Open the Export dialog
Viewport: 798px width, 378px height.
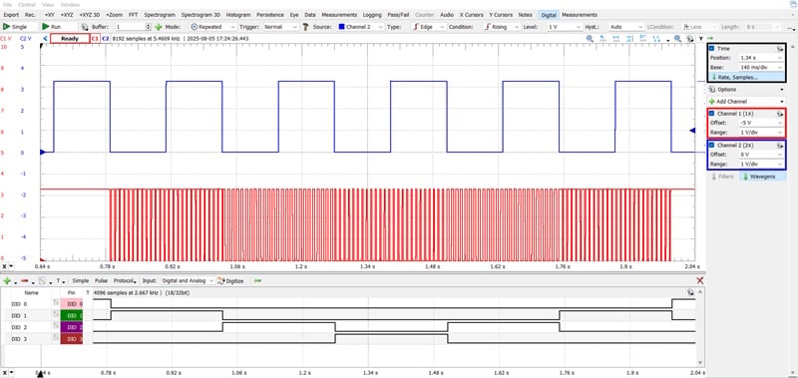coord(11,15)
